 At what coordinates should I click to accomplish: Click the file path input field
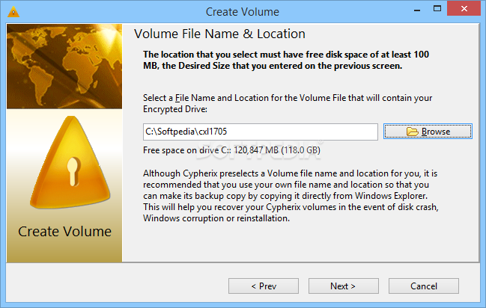(x=261, y=132)
